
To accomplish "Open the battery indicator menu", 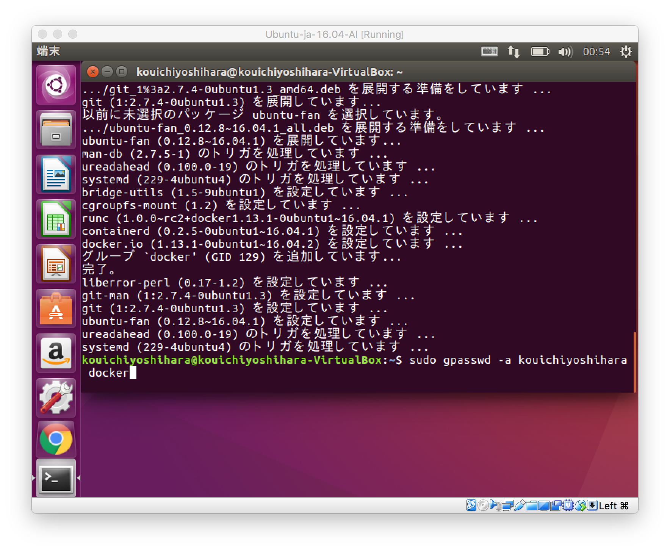I will (540, 51).
